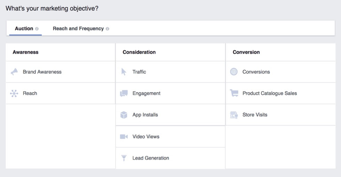Open the info icon next to Auction
341x177 pixels.
(37, 28)
